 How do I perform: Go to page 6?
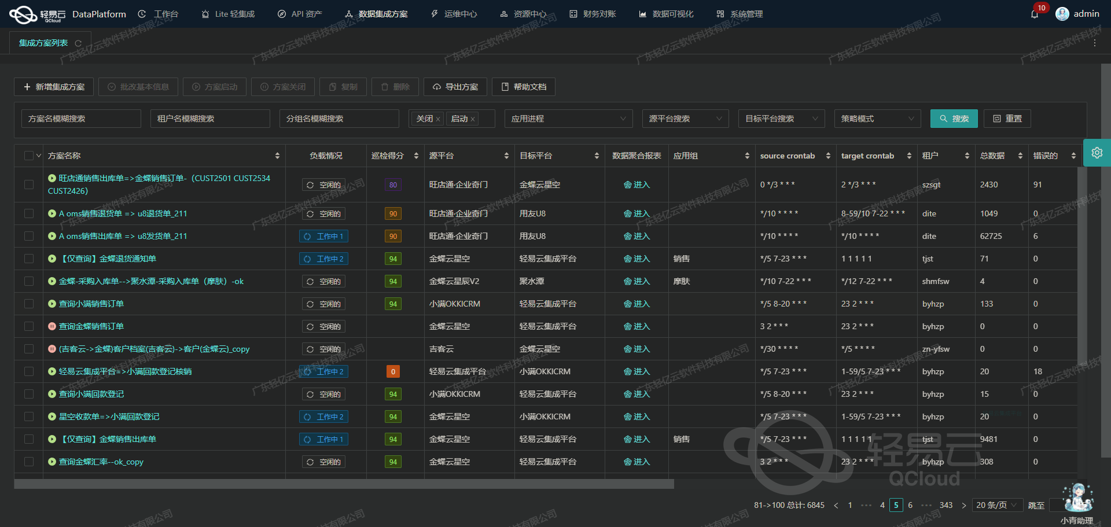click(x=910, y=505)
